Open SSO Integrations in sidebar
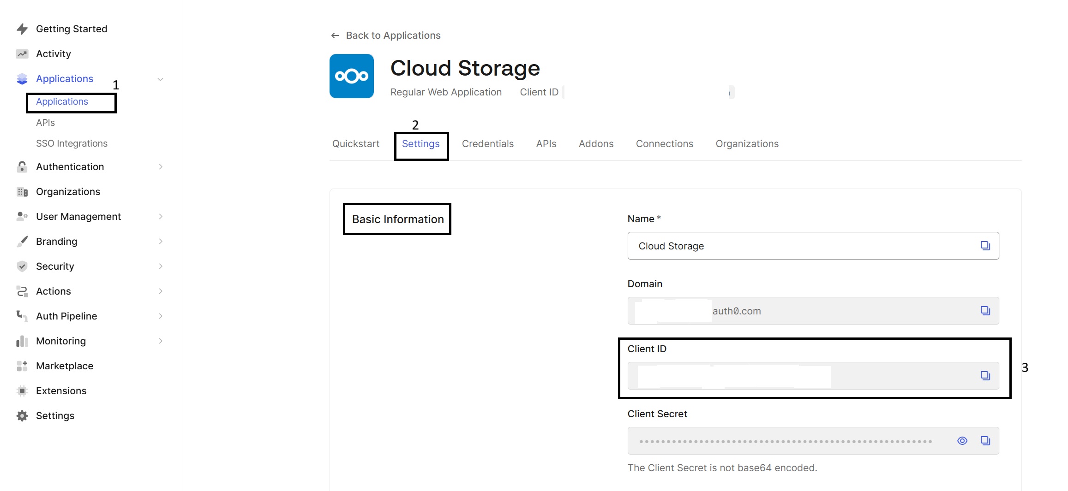 click(72, 143)
